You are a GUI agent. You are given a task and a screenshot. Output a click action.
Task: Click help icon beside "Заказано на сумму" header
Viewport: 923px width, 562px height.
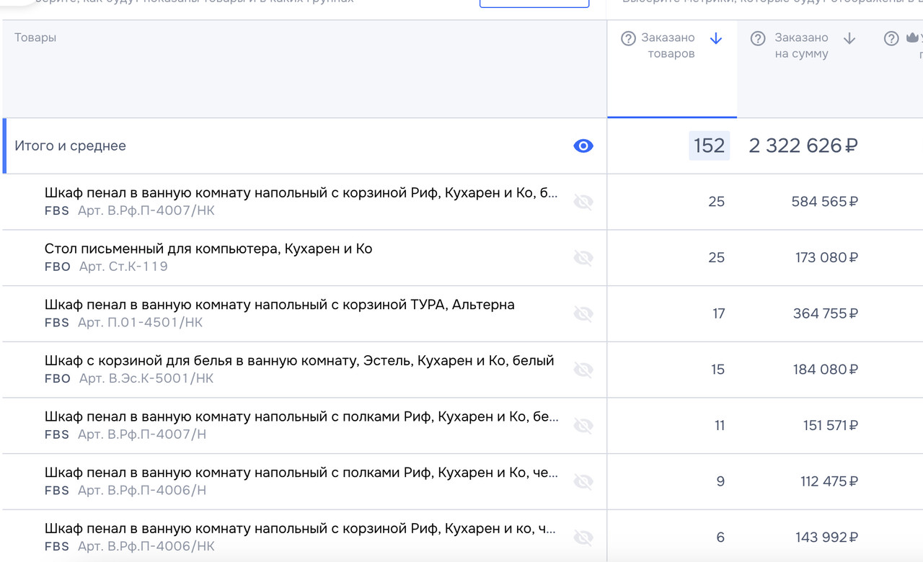point(758,37)
